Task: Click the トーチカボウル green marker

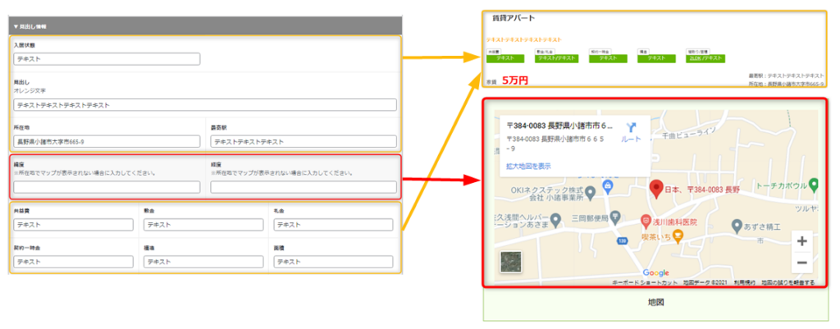Action: 813,184
